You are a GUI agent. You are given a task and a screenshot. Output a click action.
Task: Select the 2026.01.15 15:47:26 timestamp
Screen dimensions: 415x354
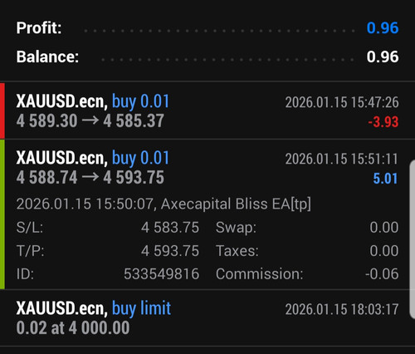pos(342,102)
